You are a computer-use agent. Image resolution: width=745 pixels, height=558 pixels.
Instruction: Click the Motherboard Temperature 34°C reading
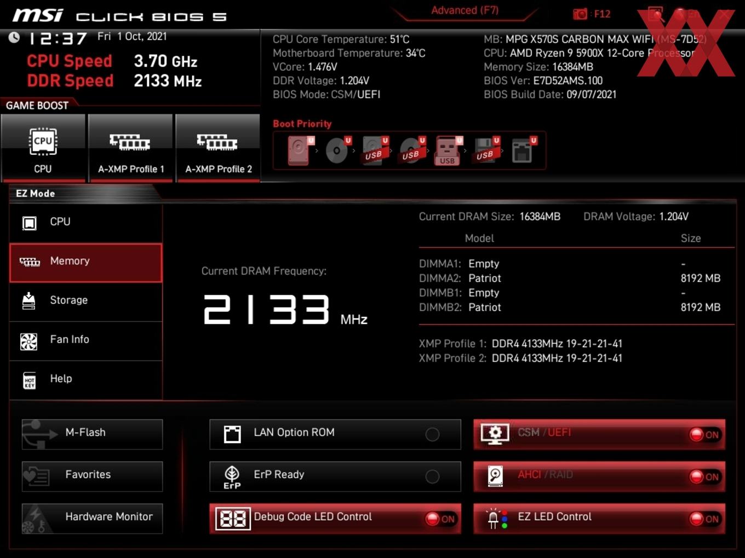click(x=349, y=53)
